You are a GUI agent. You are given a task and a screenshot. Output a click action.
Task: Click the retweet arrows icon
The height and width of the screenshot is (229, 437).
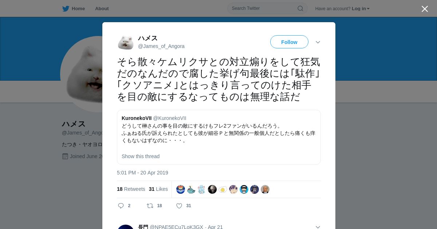[150, 206]
